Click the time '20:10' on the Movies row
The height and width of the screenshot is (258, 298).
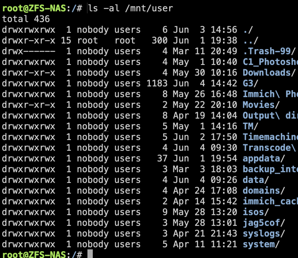coord(224,105)
